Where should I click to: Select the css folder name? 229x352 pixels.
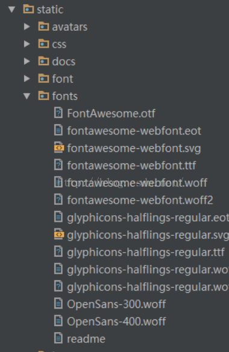coord(59,44)
